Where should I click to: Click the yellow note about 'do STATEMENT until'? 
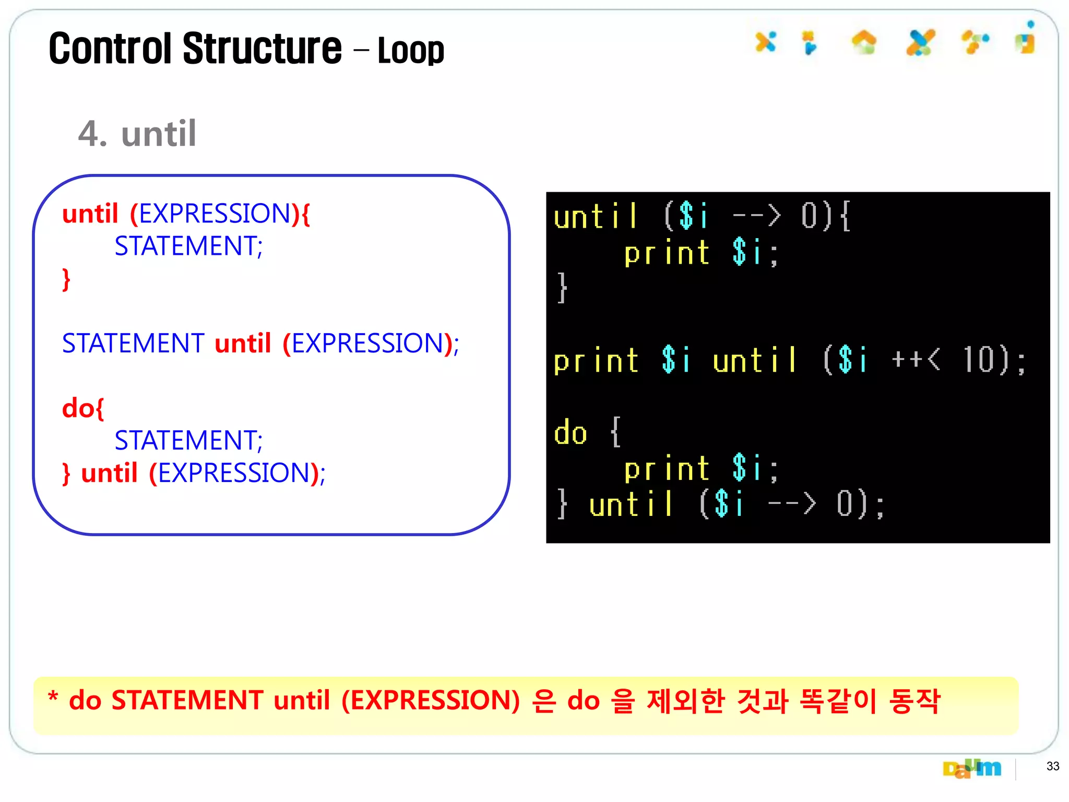click(x=526, y=705)
